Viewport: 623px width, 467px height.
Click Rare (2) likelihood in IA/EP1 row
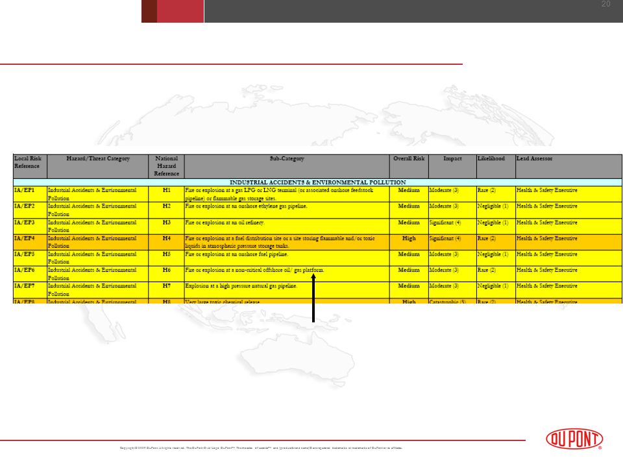[486, 190]
